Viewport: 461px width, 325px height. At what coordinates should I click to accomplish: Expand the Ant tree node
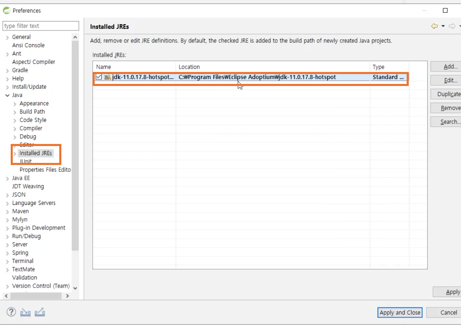tap(7, 54)
